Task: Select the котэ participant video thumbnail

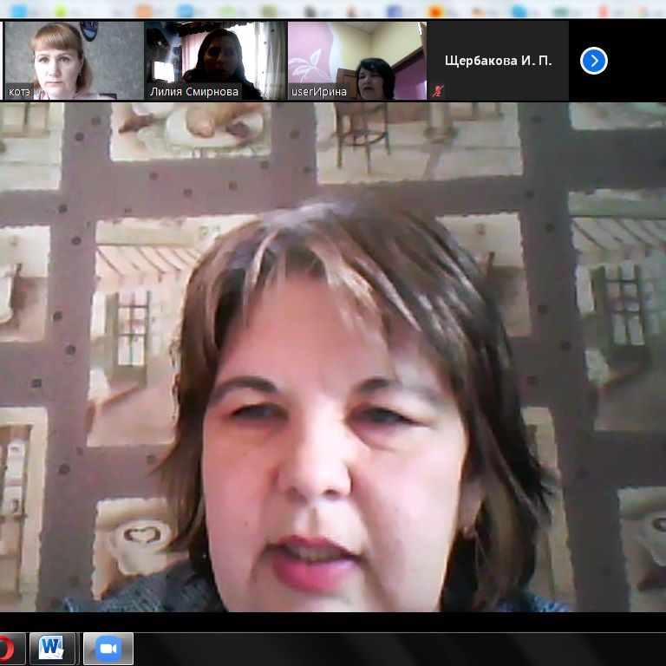Action: coord(74,61)
